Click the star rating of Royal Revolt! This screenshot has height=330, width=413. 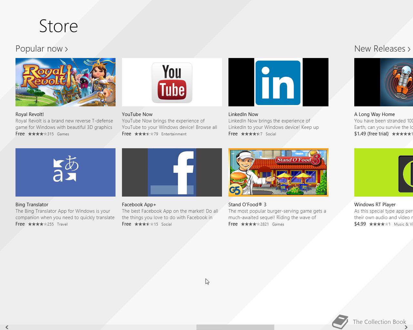click(37, 134)
